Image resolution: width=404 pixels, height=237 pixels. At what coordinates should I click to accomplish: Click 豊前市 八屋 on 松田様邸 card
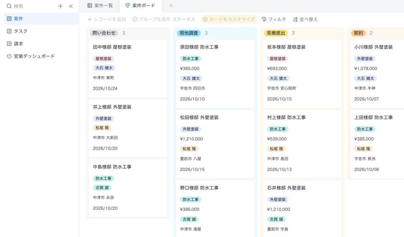click(x=191, y=159)
